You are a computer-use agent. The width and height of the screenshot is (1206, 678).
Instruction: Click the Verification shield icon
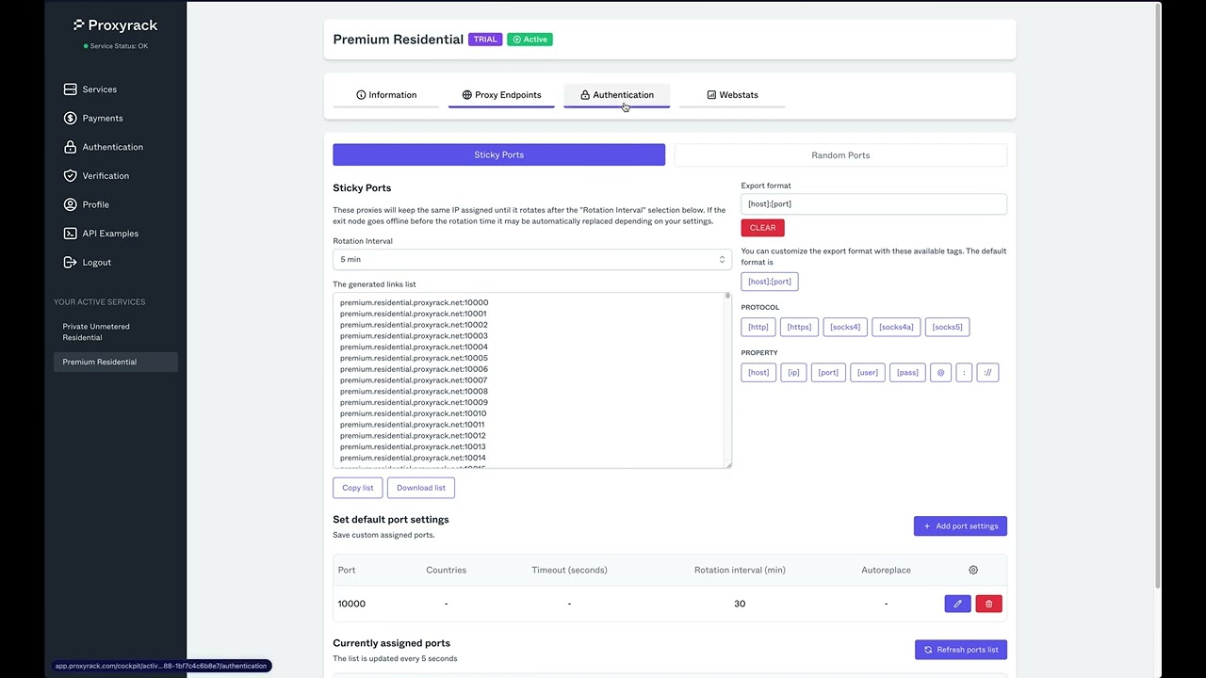[x=70, y=176]
